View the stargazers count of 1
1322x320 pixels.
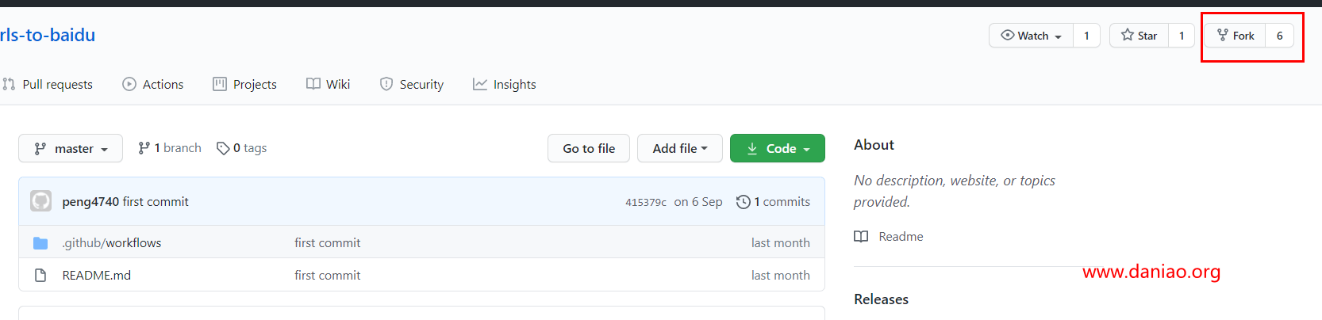point(1182,36)
